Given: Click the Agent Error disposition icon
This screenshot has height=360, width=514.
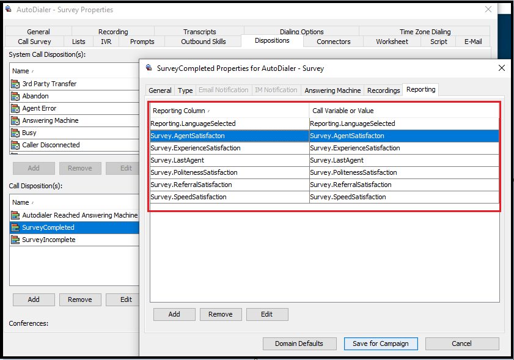Looking at the screenshot, I should [15, 109].
